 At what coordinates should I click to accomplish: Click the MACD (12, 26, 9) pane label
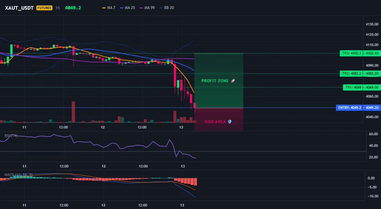18,175
